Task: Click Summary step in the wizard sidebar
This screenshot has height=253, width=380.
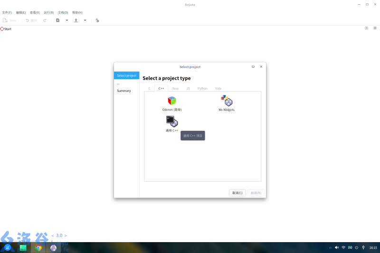Action: tap(124, 91)
